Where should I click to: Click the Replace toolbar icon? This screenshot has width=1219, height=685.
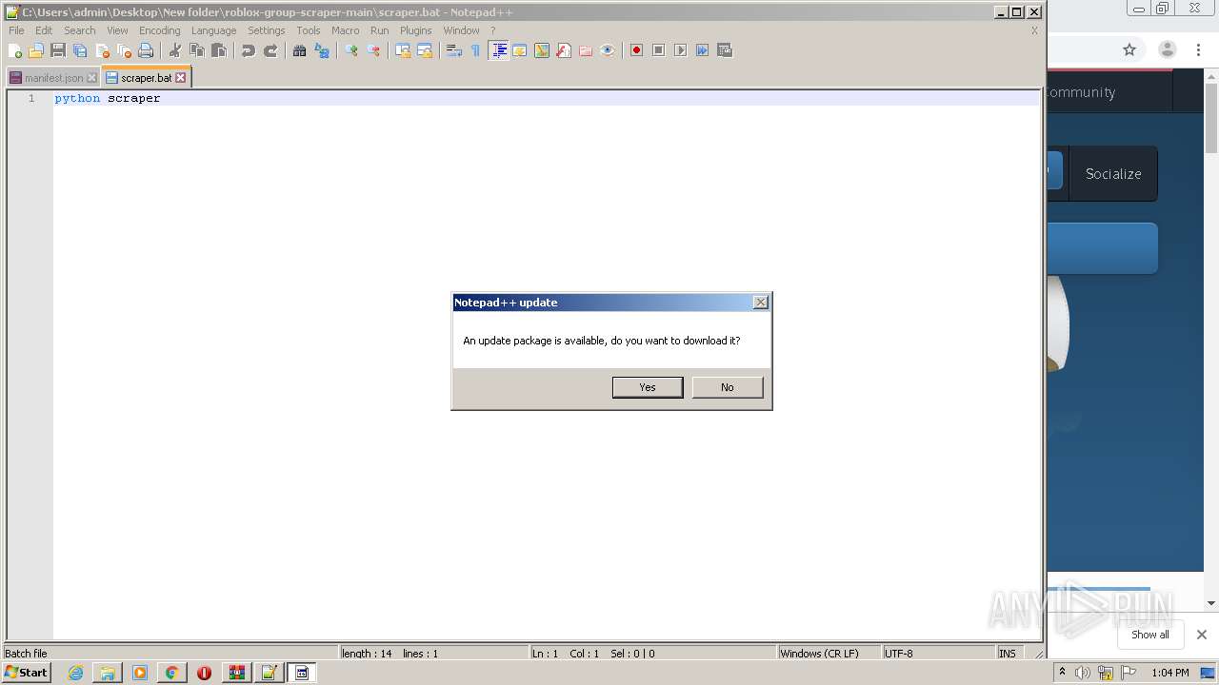pos(322,50)
